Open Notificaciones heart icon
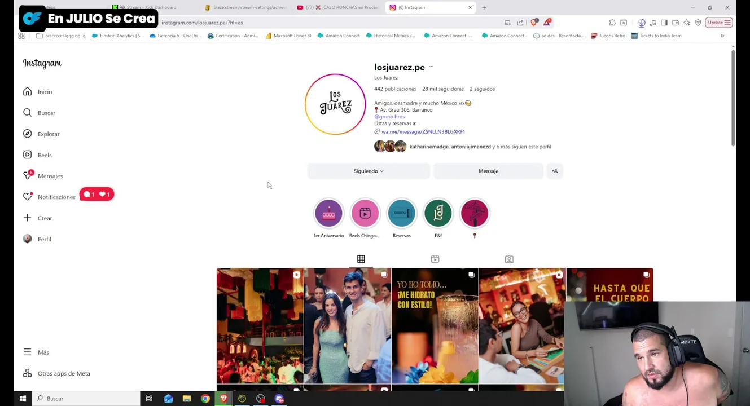Viewport: 750px width, 406px height. [x=27, y=197]
